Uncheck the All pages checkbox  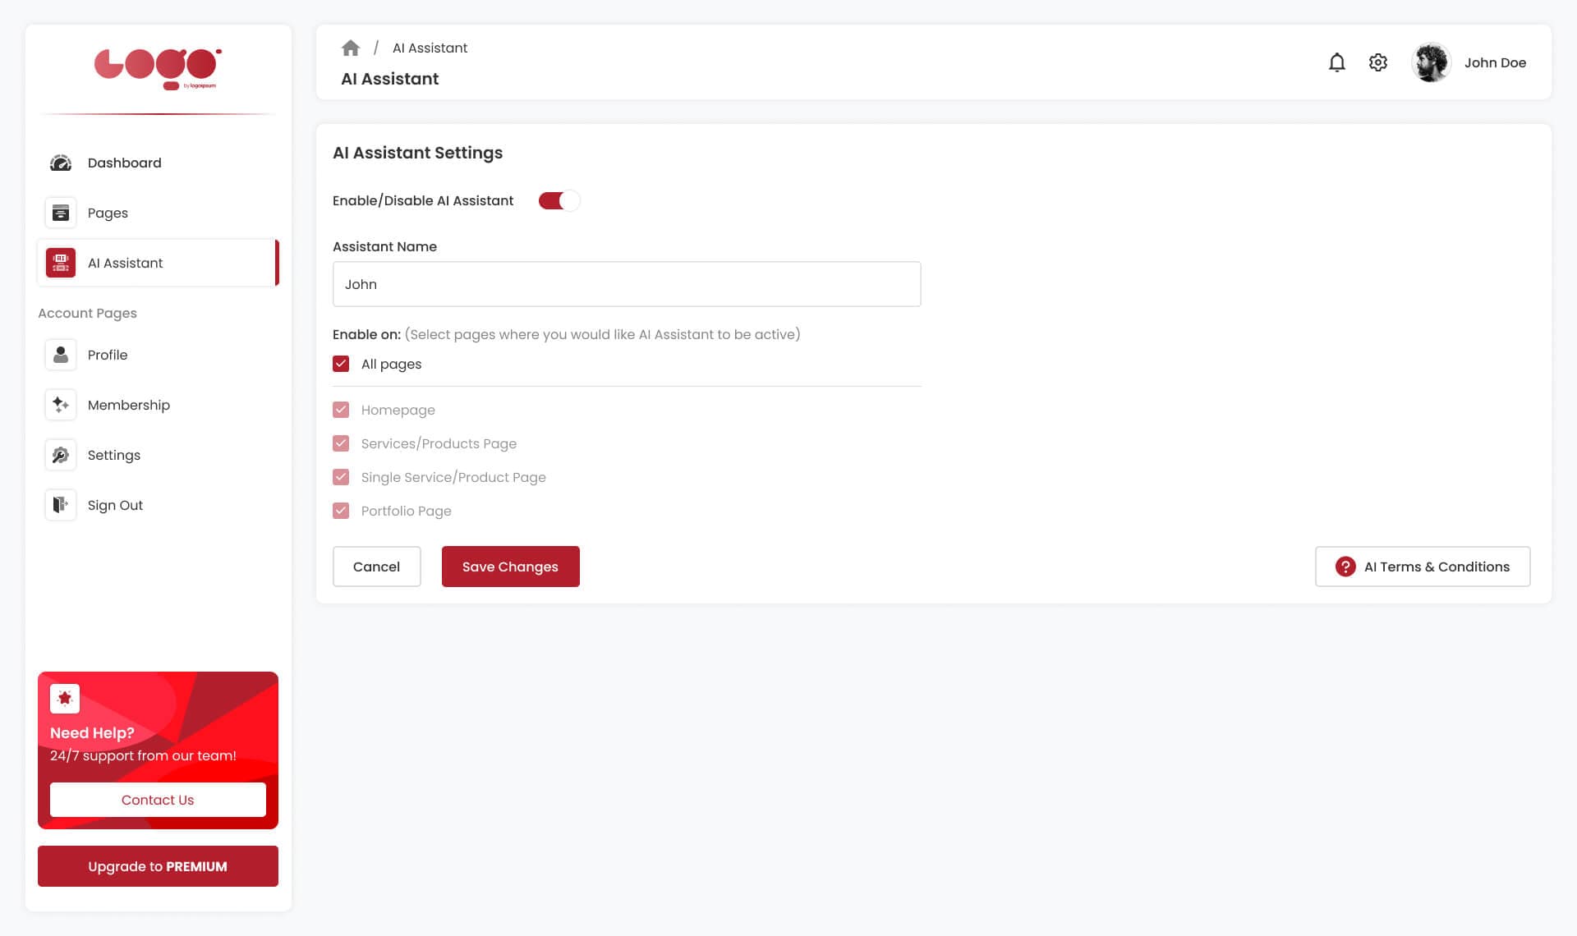[341, 364]
